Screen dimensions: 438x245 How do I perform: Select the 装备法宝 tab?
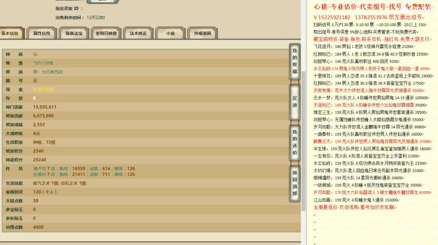(74, 33)
